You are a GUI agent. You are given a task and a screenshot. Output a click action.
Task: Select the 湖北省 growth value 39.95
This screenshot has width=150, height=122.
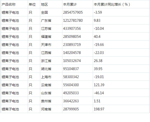point(98,69)
